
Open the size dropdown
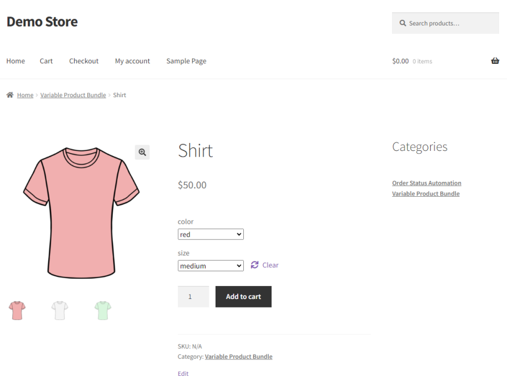pos(210,266)
